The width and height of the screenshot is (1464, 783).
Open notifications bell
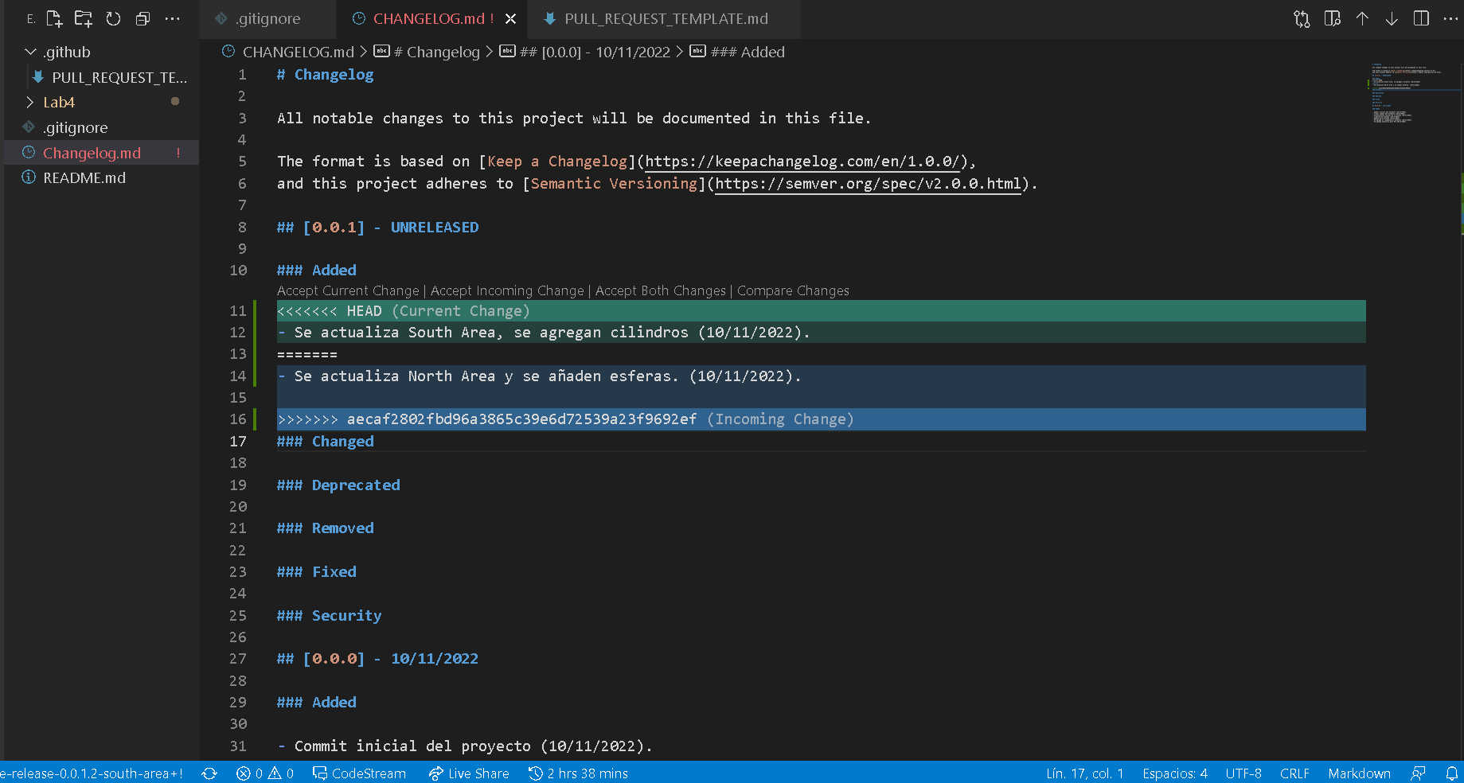(x=1452, y=773)
